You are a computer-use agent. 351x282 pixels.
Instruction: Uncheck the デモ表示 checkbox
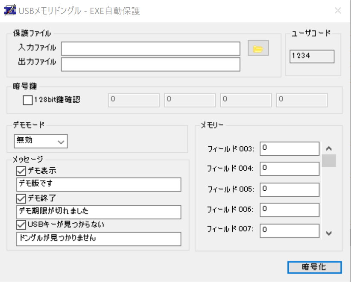click(21, 171)
